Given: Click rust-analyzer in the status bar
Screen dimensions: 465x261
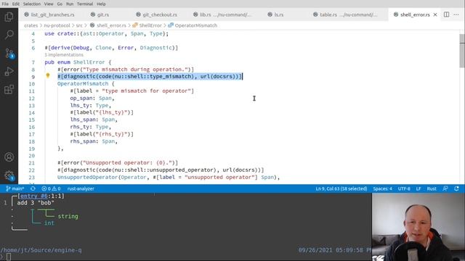Looking at the screenshot, I should pyautogui.click(x=81, y=188).
